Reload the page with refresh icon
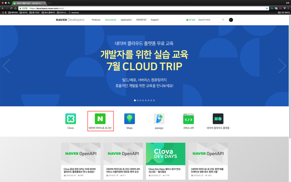Image resolution: width=291 pixels, height=182 pixels. click(x=11, y=8)
